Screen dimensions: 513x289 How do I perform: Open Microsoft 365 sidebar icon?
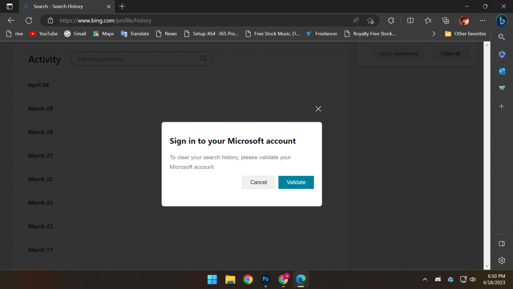(x=502, y=54)
